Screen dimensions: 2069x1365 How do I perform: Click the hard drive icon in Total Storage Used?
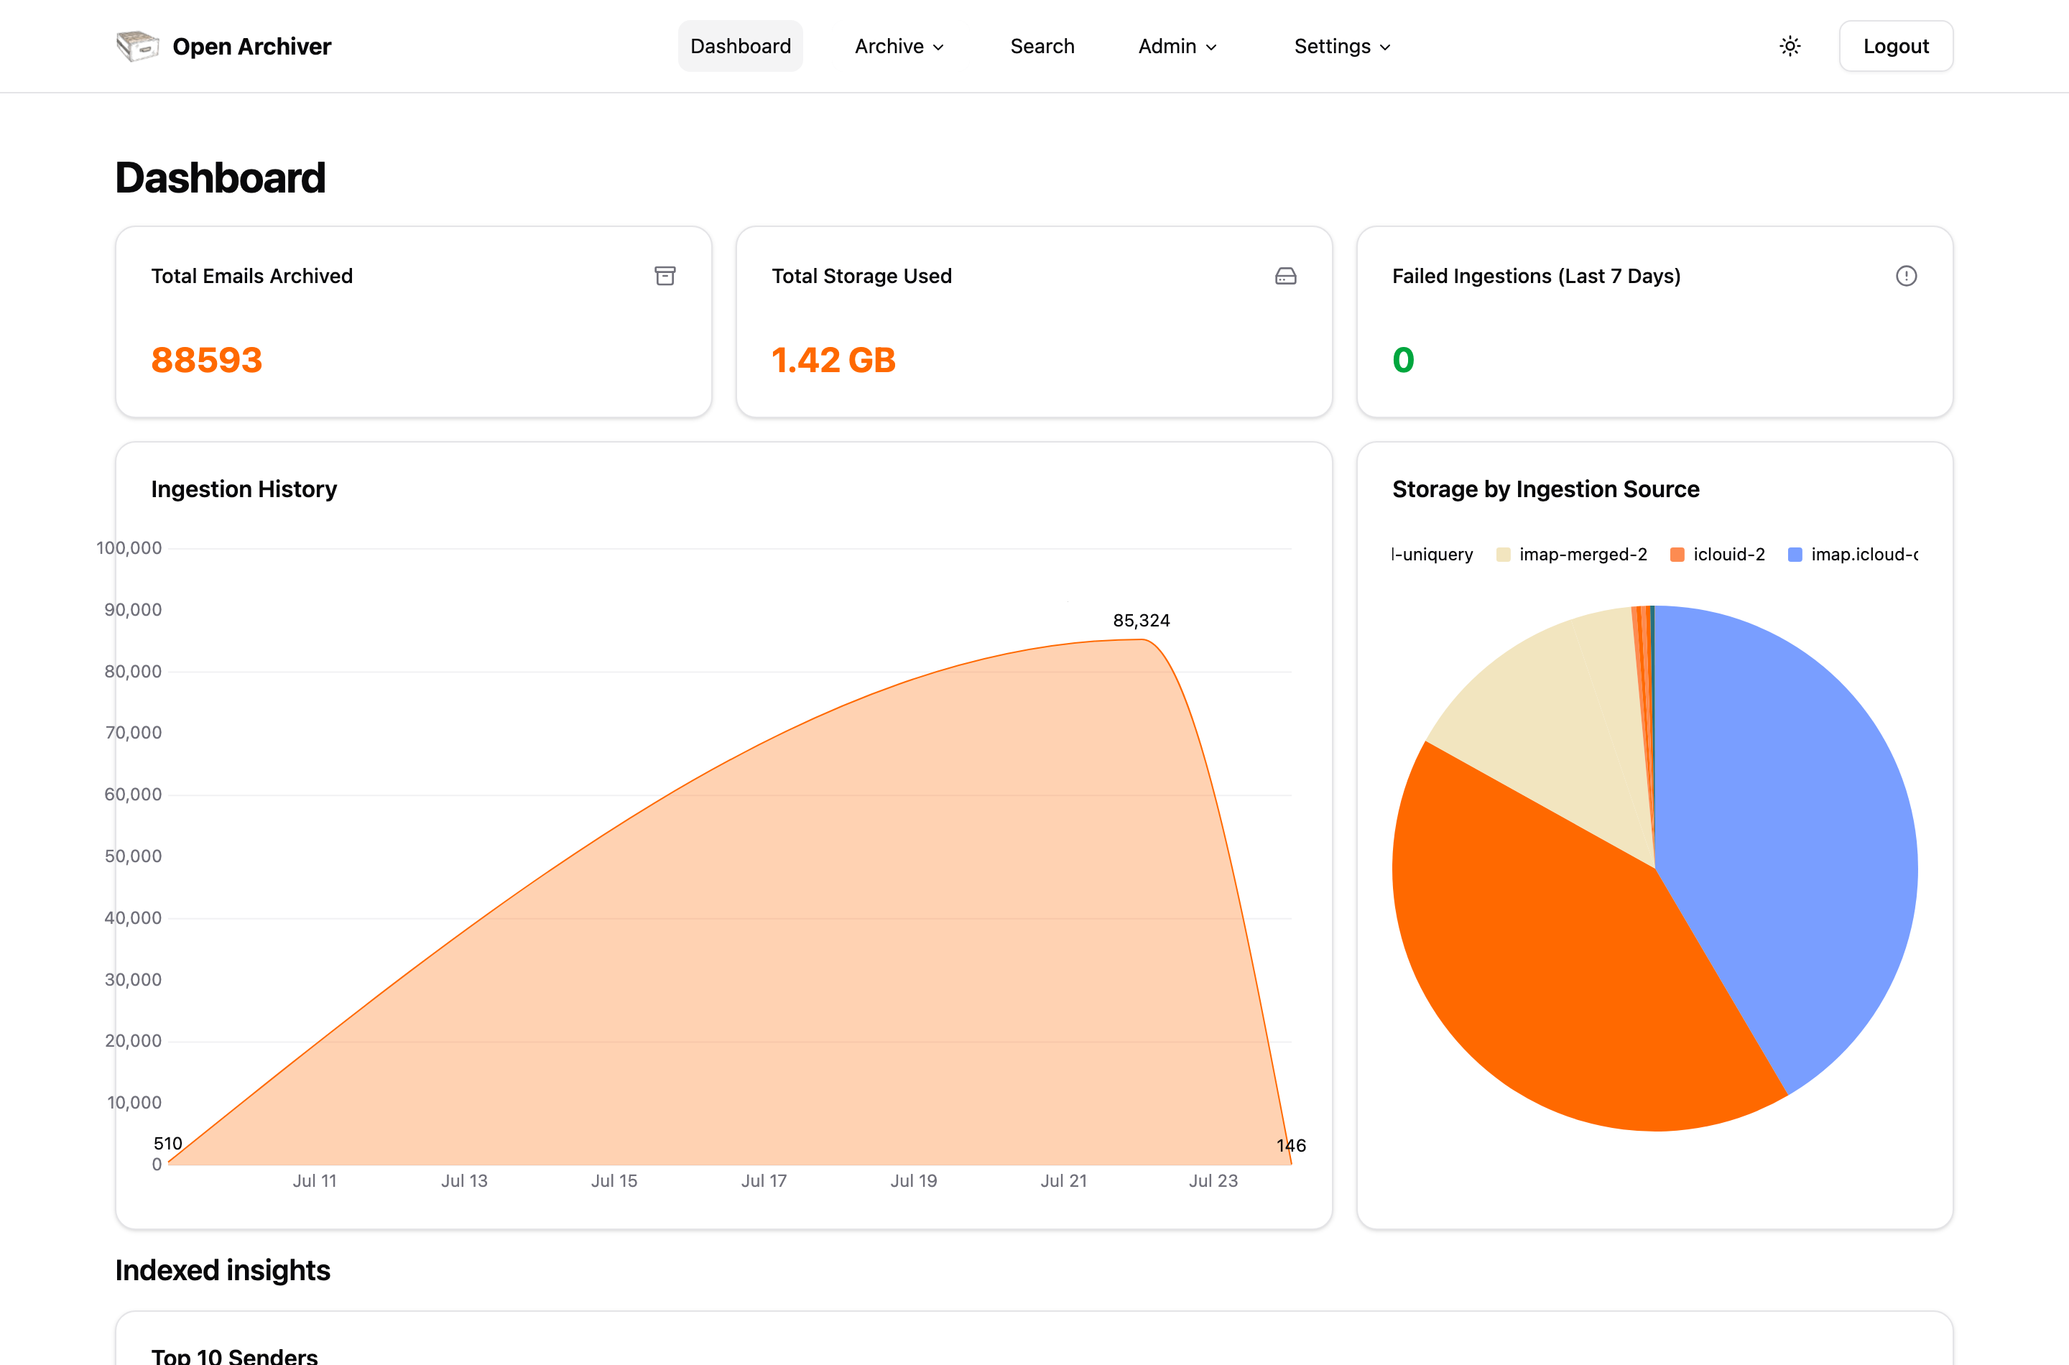pyautogui.click(x=1286, y=276)
